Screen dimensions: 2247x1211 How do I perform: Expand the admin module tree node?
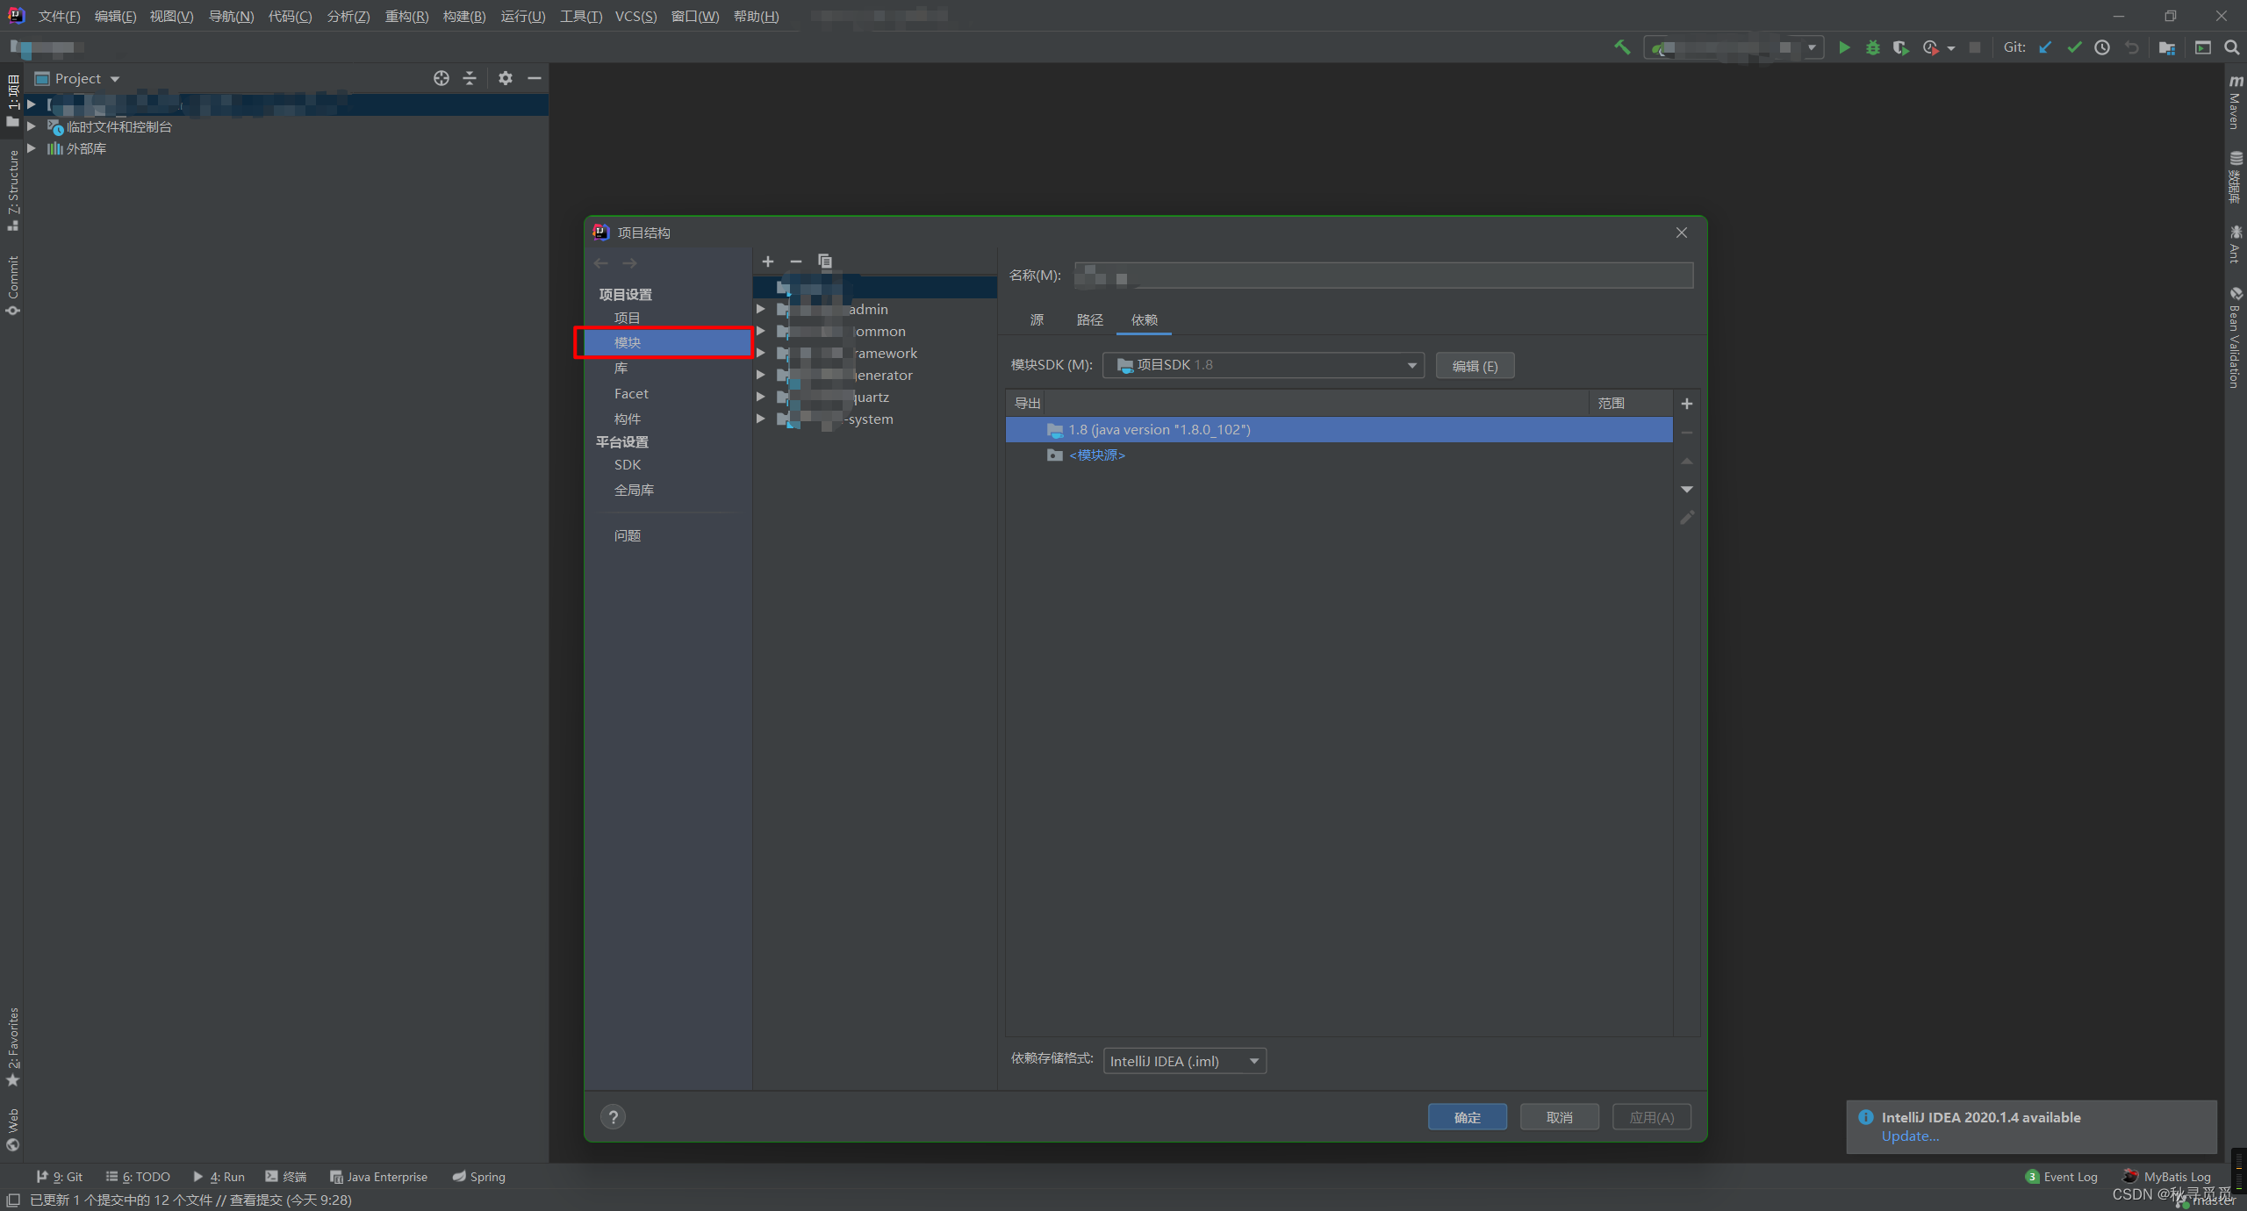pyautogui.click(x=761, y=309)
